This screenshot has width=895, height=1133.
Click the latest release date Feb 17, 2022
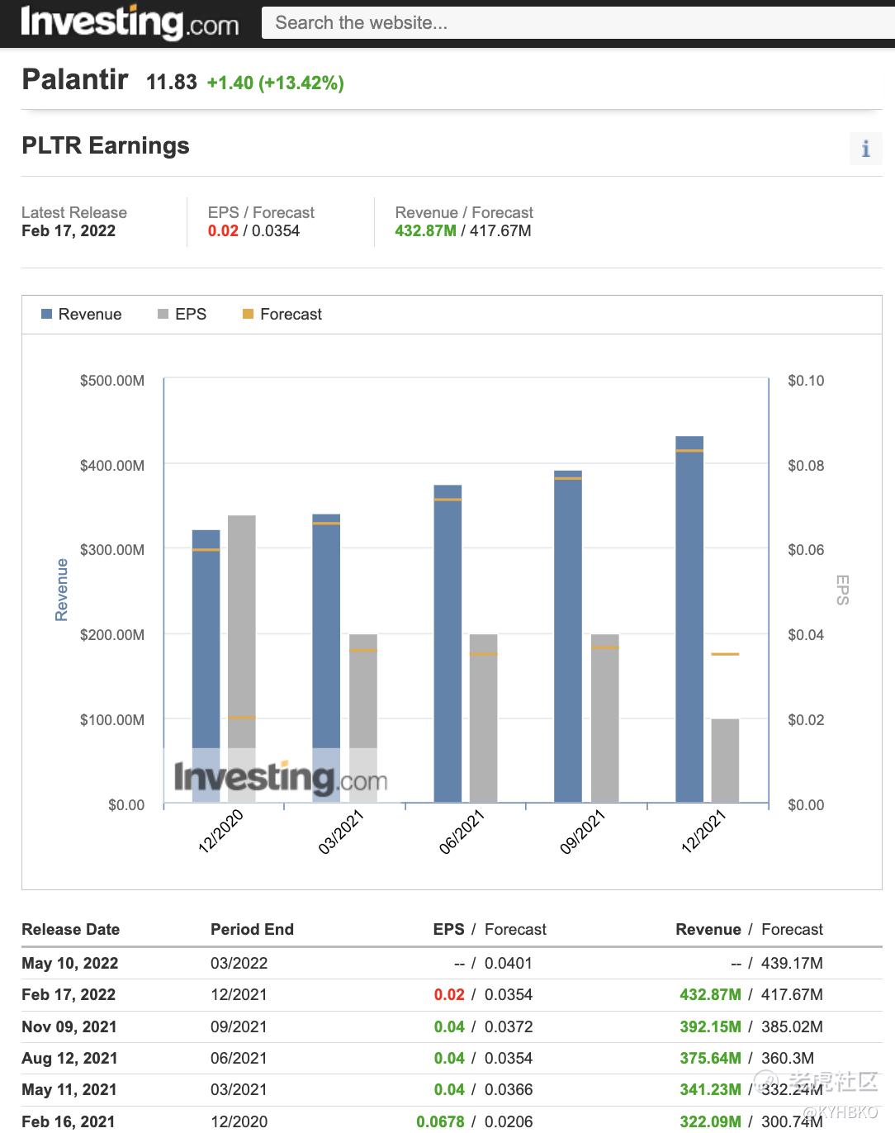[69, 230]
